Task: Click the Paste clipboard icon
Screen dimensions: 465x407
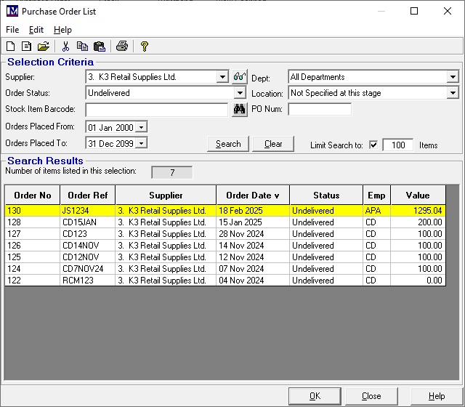Action: point(100,47)
